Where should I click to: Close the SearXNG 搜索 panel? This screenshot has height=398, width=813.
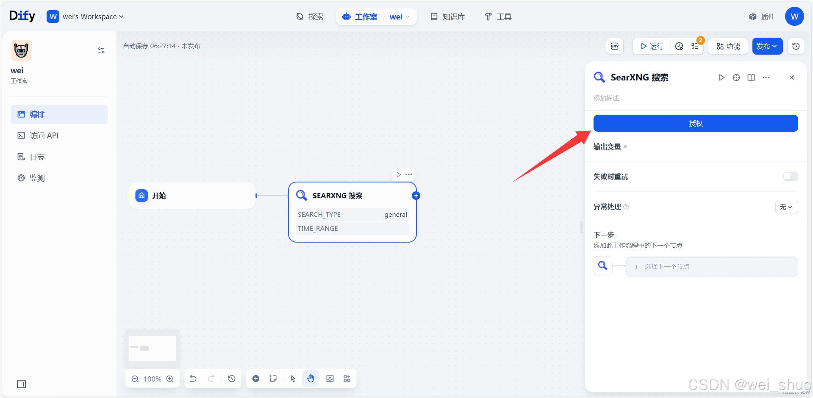click(x=792, y=77)
